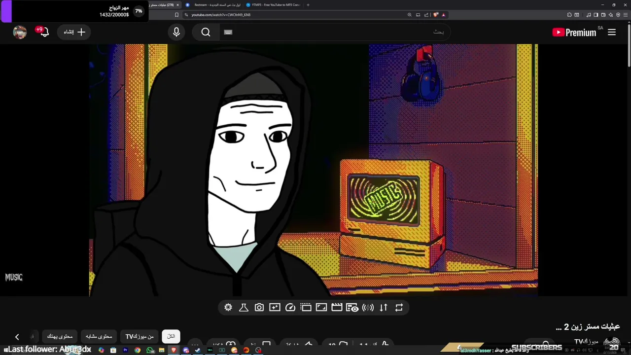Open Brave Rewards triangle icon
Viewport: 631px width, 355px height.
pos(443,15)
